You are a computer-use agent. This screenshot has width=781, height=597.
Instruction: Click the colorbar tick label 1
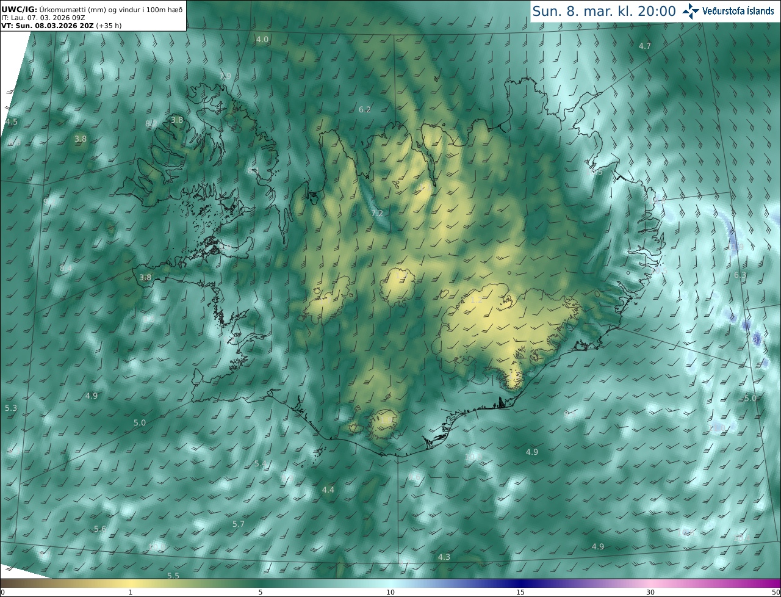(131, 592)
